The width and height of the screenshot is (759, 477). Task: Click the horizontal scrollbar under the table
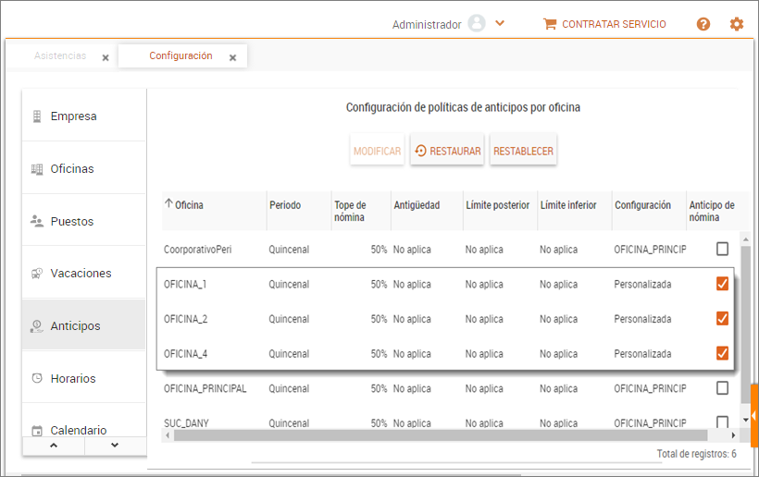coord(444,434)
